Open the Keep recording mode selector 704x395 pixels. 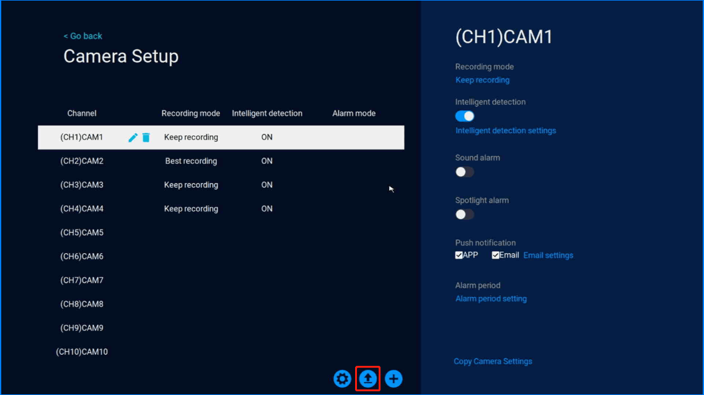coord(482,80)
